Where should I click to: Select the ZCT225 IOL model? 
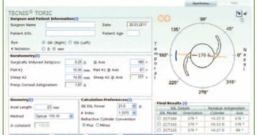[159, 130]
